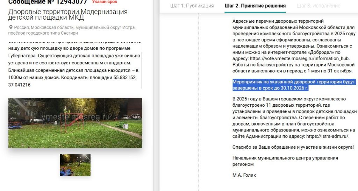Screen dimensions: 358x191
Task: Click 'Начальник муниципального центра управления' line
Action: click(x=285, y=158)
